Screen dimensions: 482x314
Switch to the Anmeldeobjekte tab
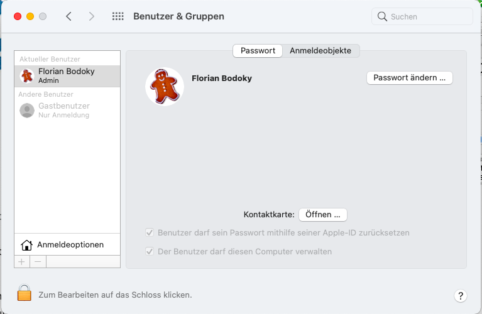pyautogui.click(x=320, y=51)
